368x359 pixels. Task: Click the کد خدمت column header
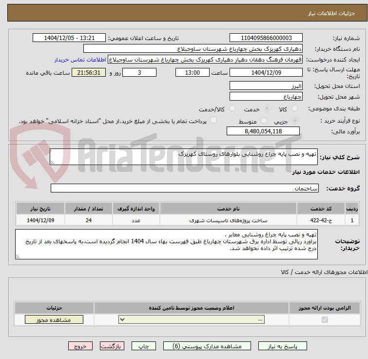pos(321,209)
